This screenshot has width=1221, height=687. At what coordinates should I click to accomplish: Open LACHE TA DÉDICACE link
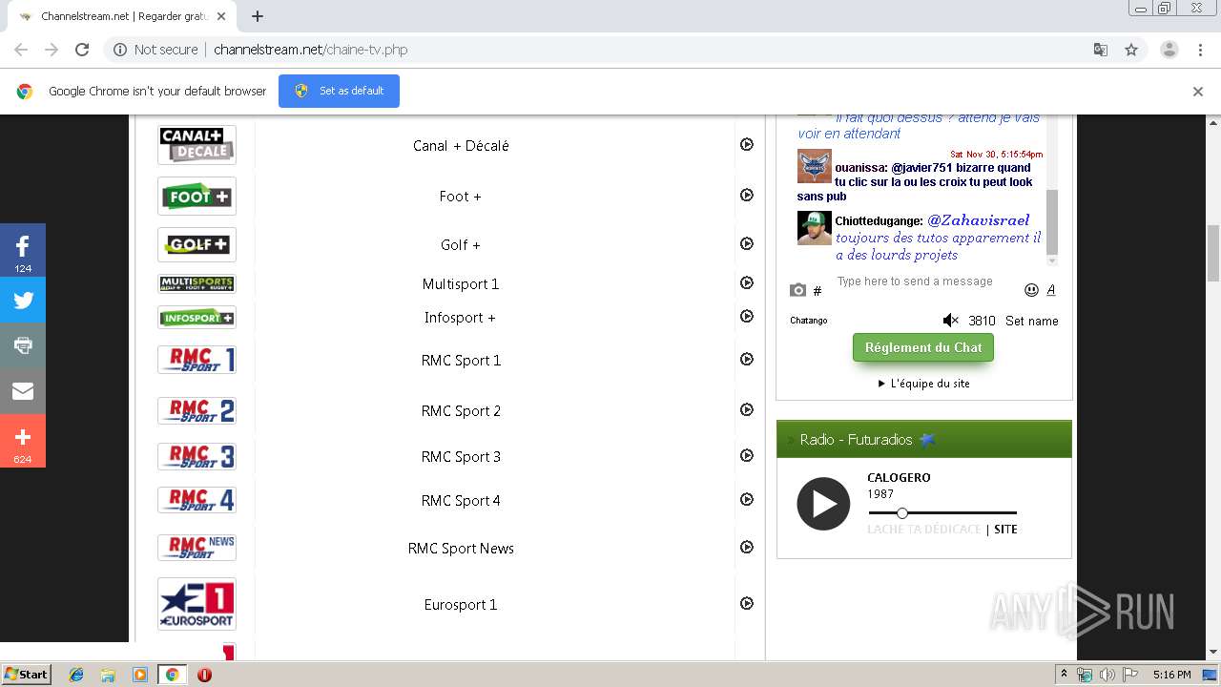point(924,530)
